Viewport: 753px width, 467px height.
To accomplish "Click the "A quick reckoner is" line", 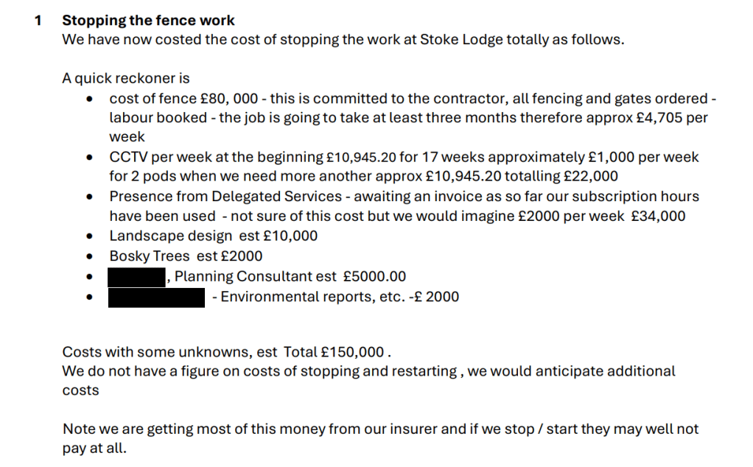I will pos(125,79).
